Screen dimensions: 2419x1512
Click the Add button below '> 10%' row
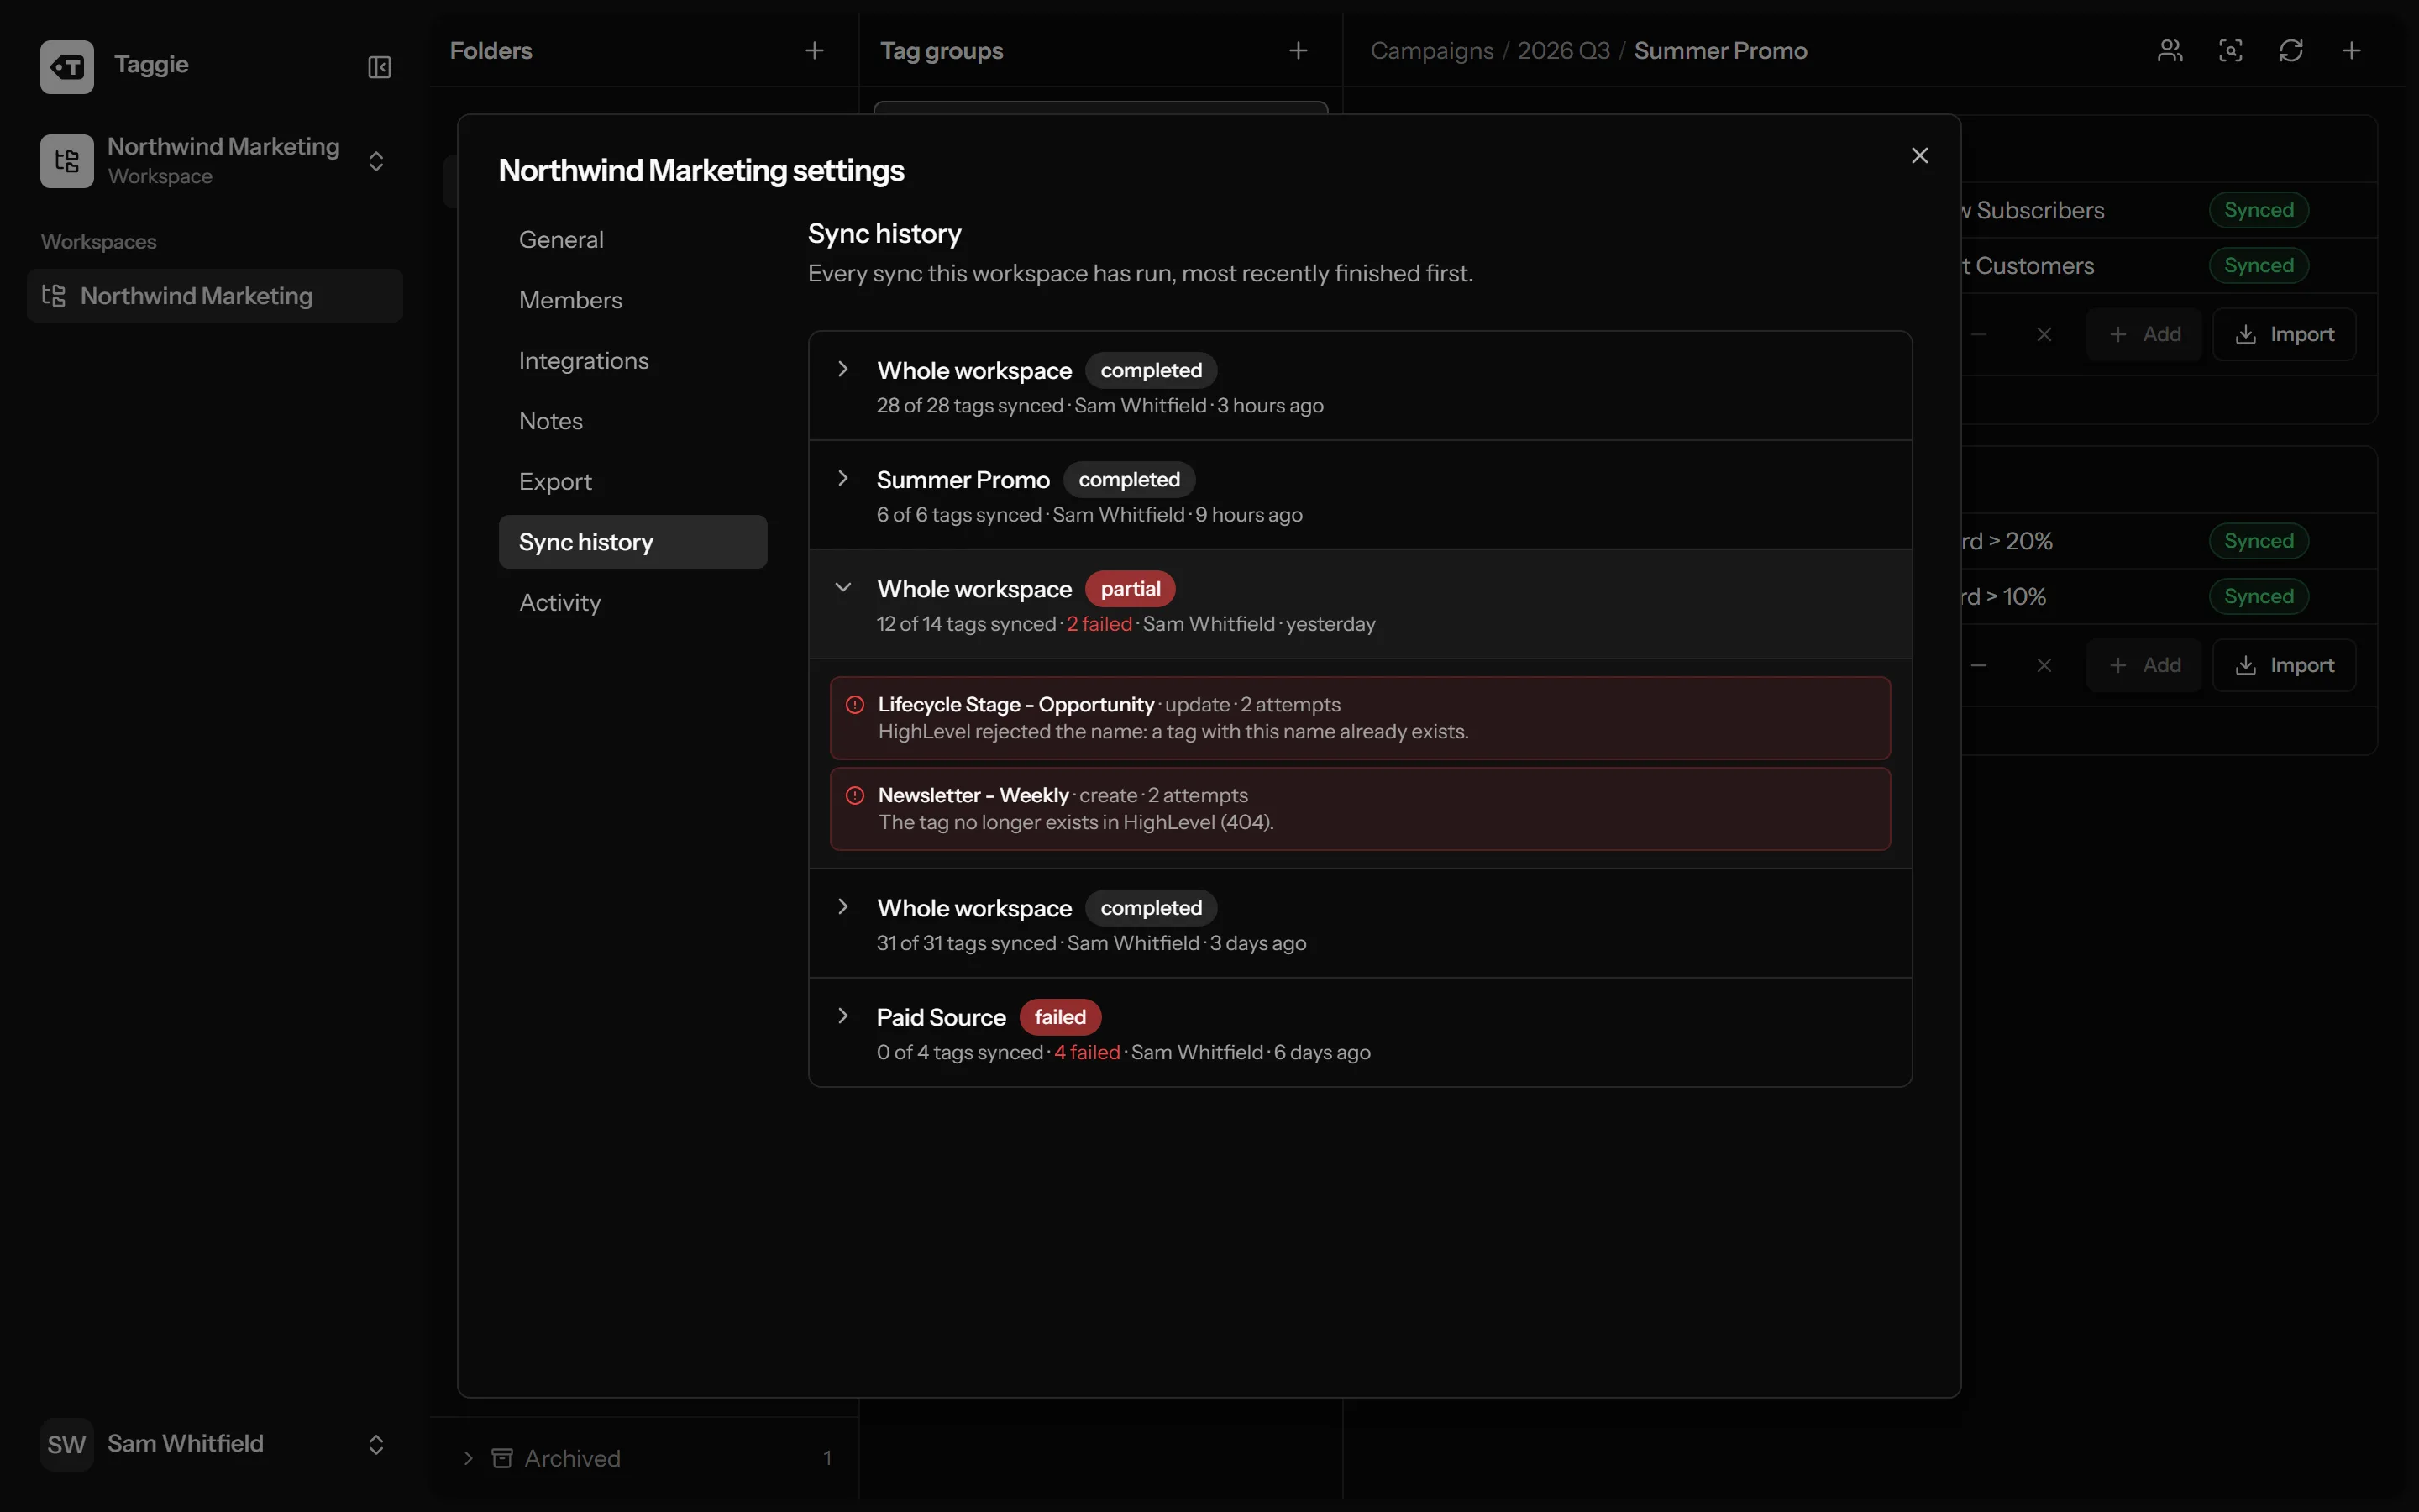pyautogui.click(x=2144, y=666)
